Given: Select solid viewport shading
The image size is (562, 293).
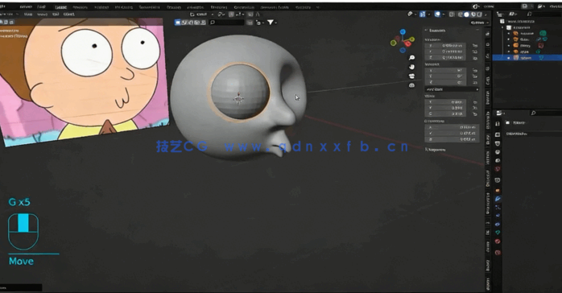Looking at the screenshot, I should pos(467,14).
